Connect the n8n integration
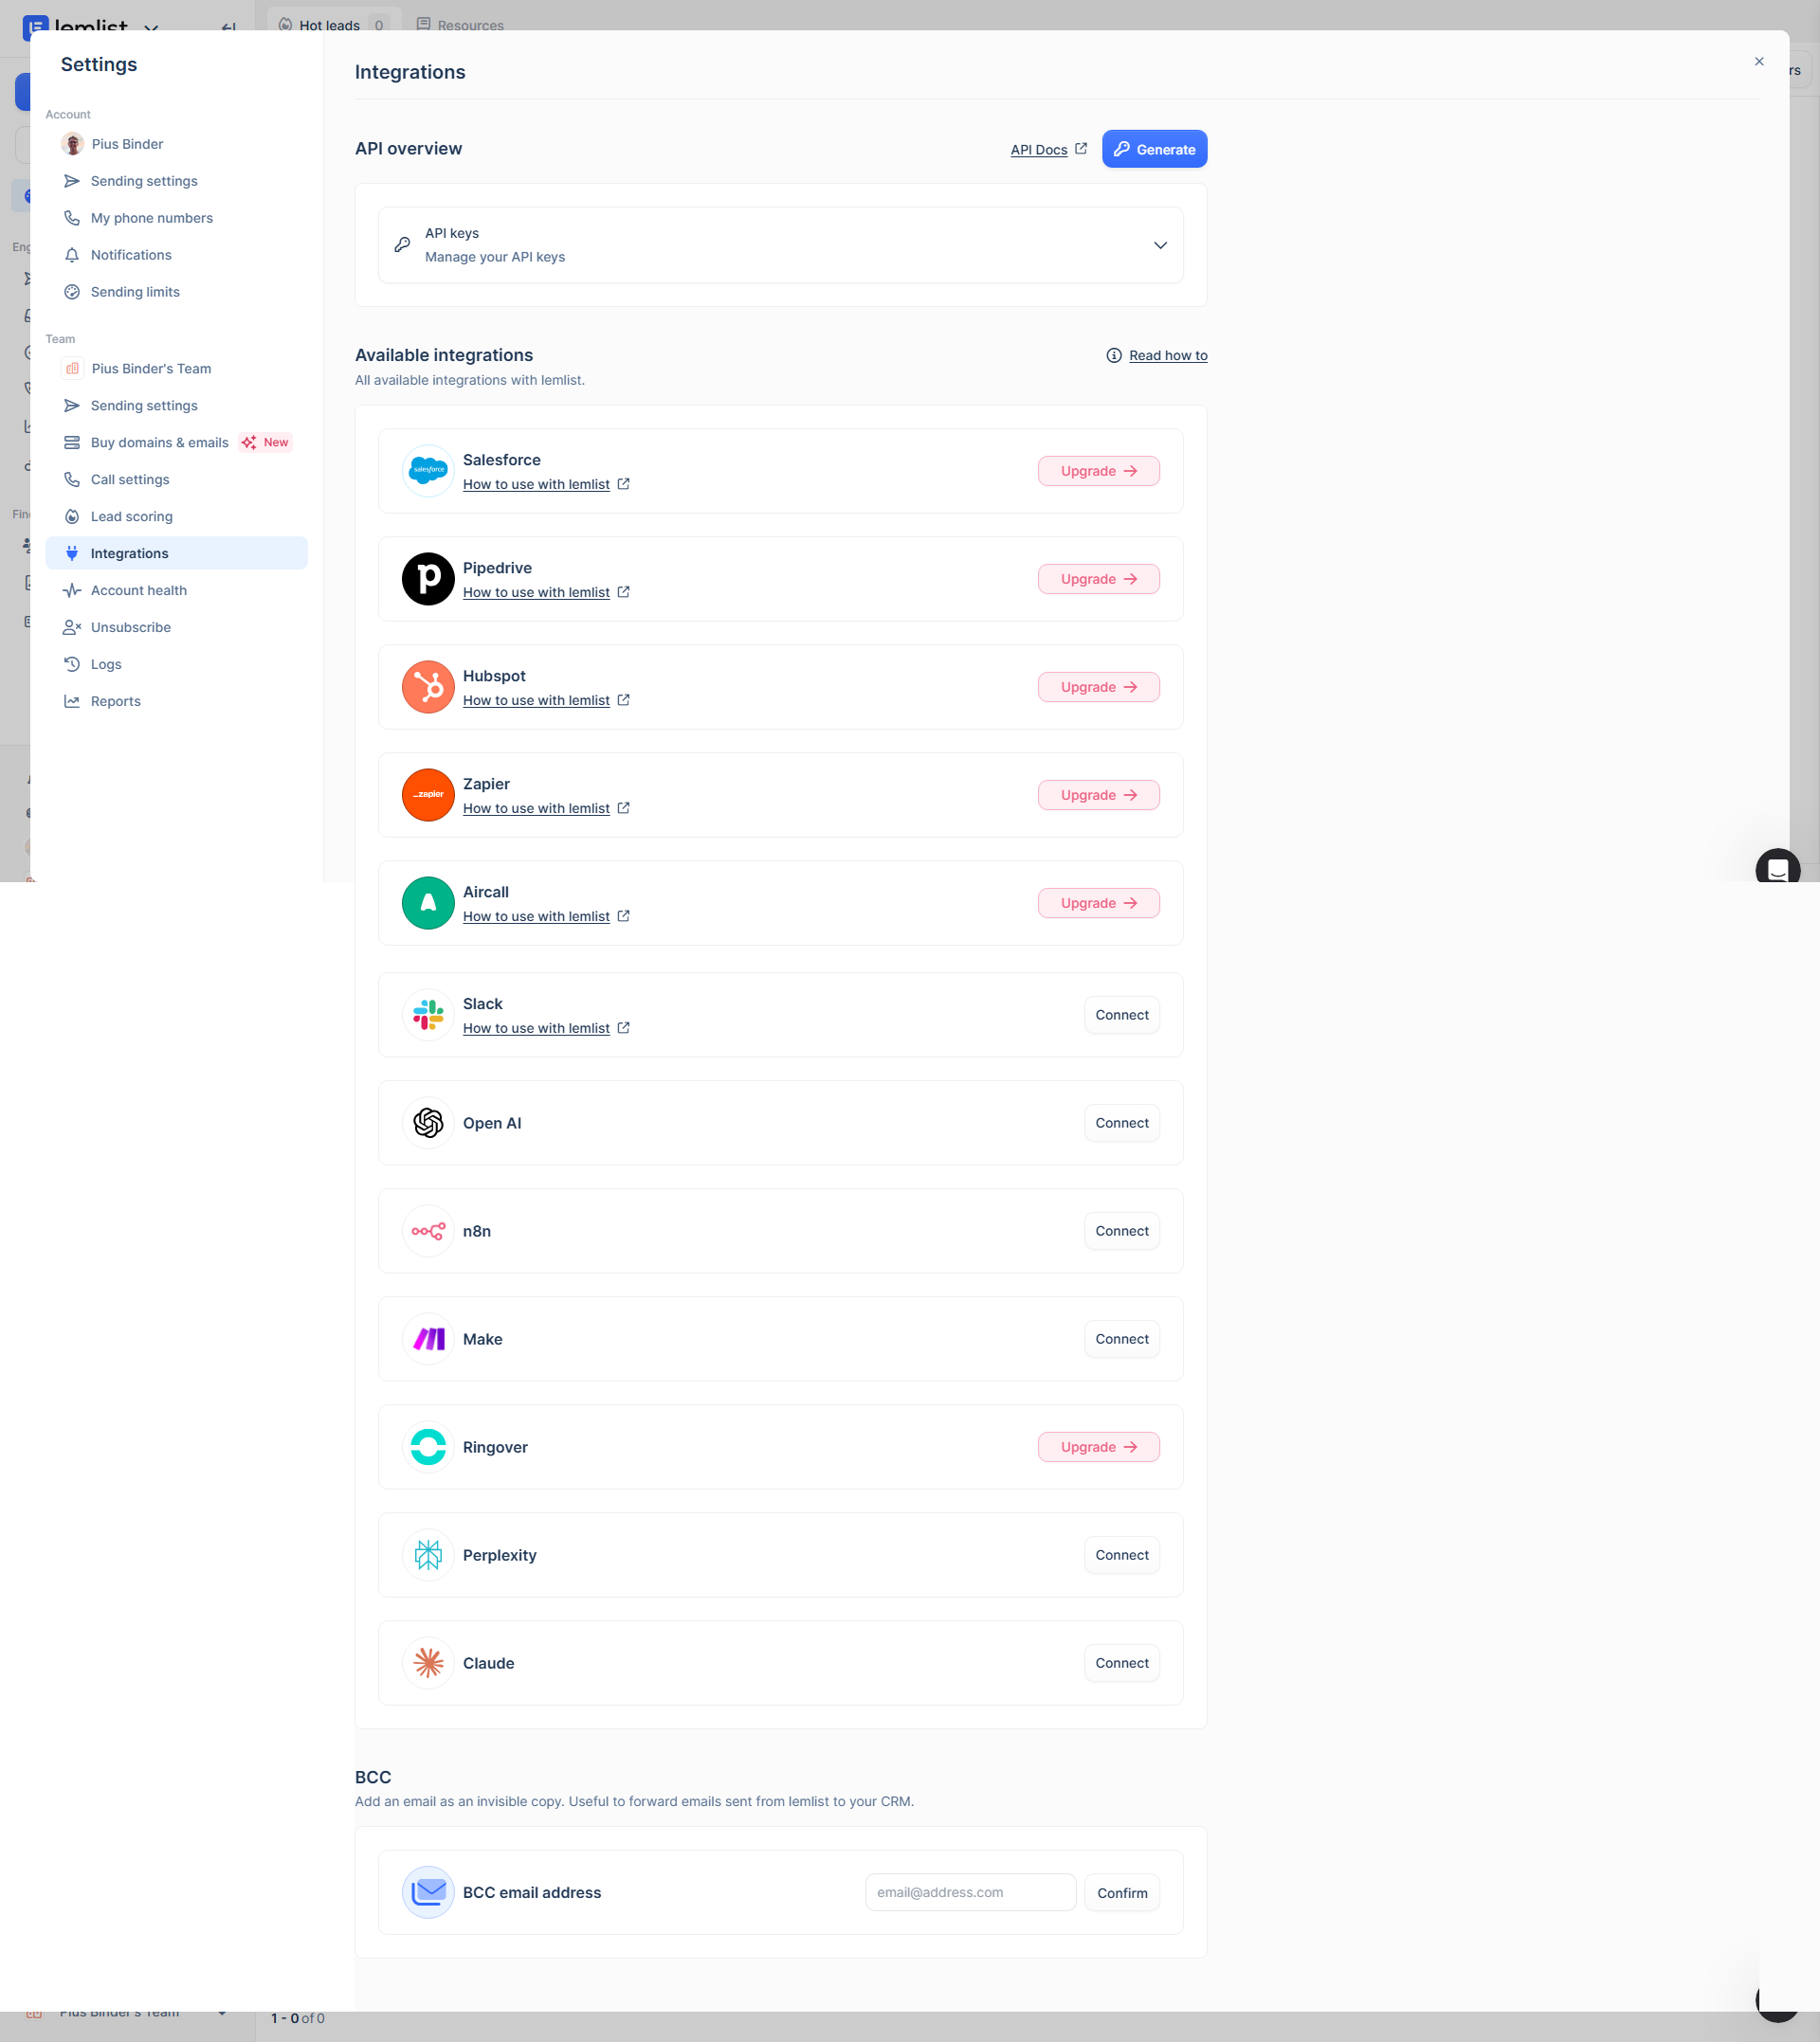1820x2042 pixels. click(1121, 1230)
